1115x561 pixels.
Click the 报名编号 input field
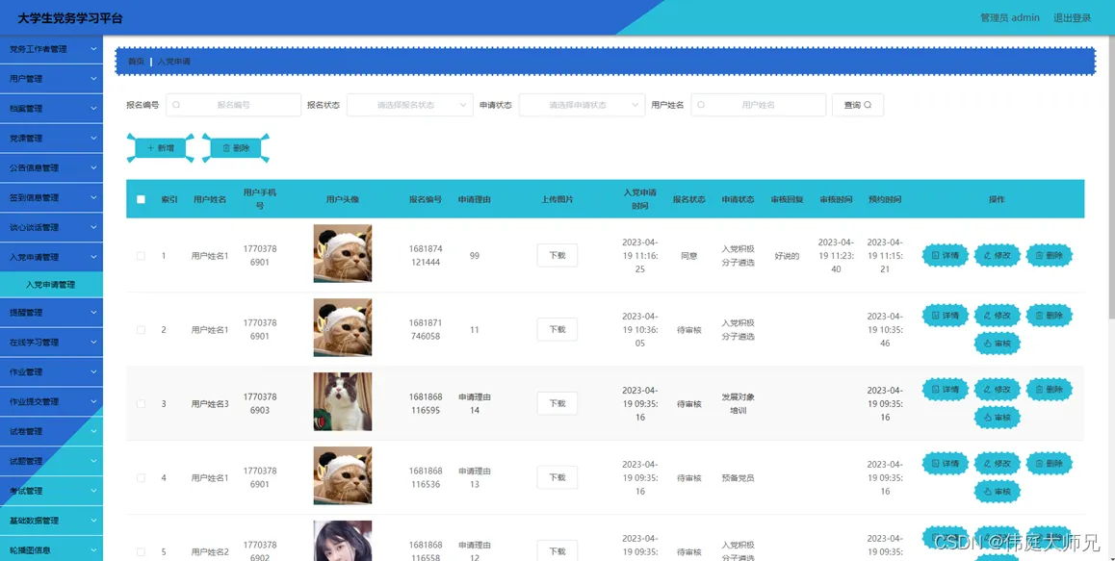233,105
